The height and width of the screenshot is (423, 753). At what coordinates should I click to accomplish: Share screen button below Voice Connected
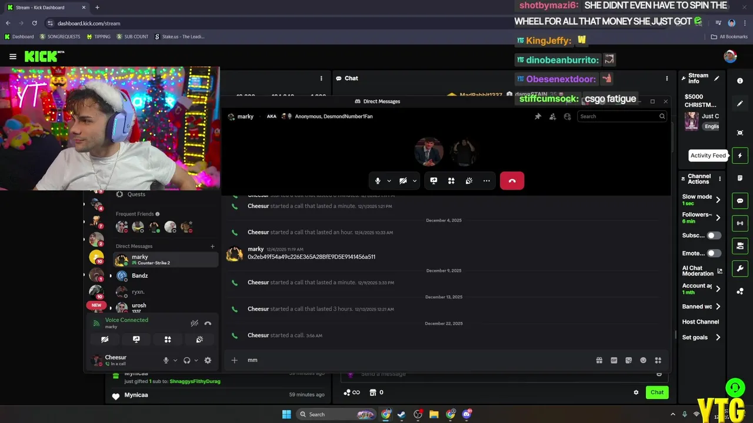136,340
